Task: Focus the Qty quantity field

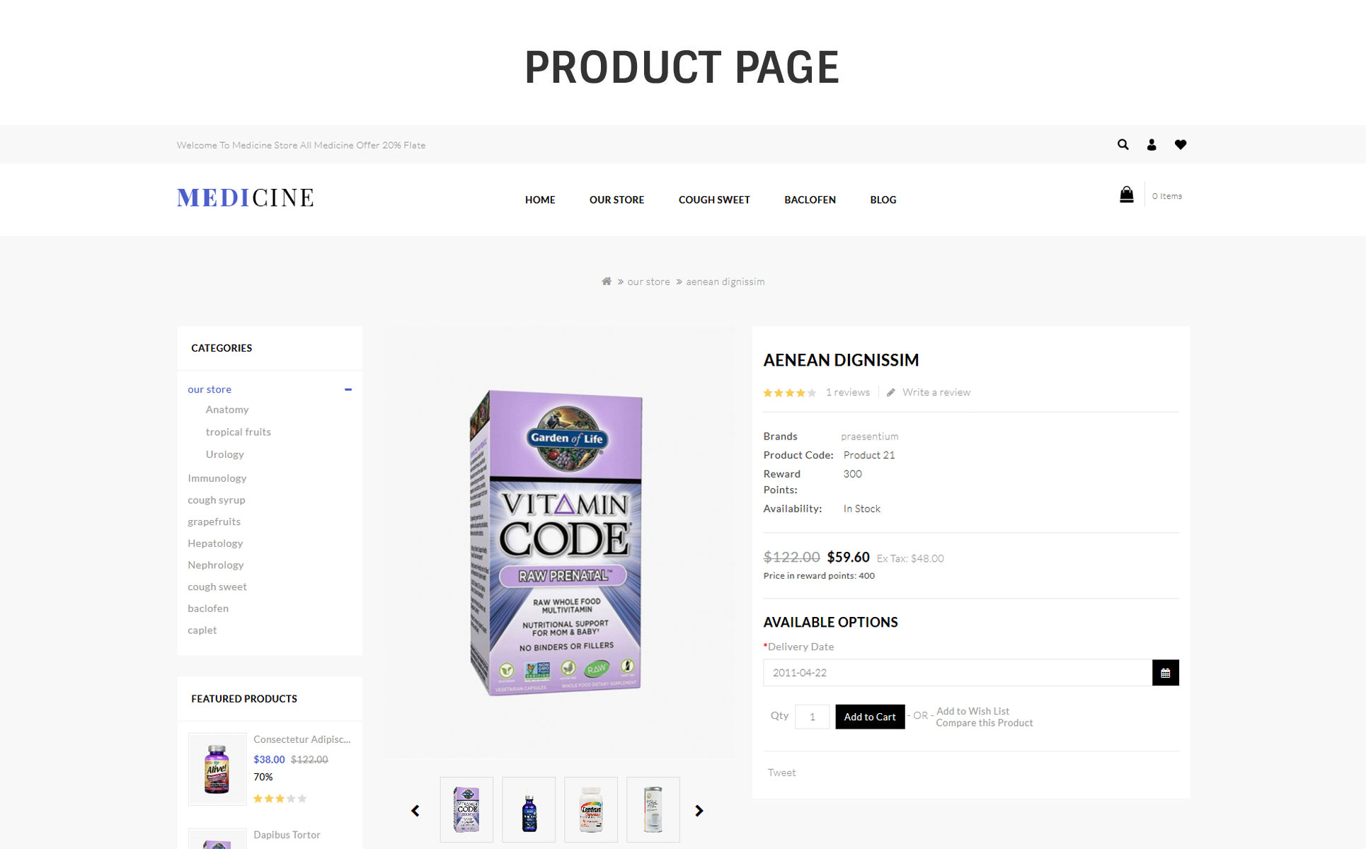Action: click(812, 717)
